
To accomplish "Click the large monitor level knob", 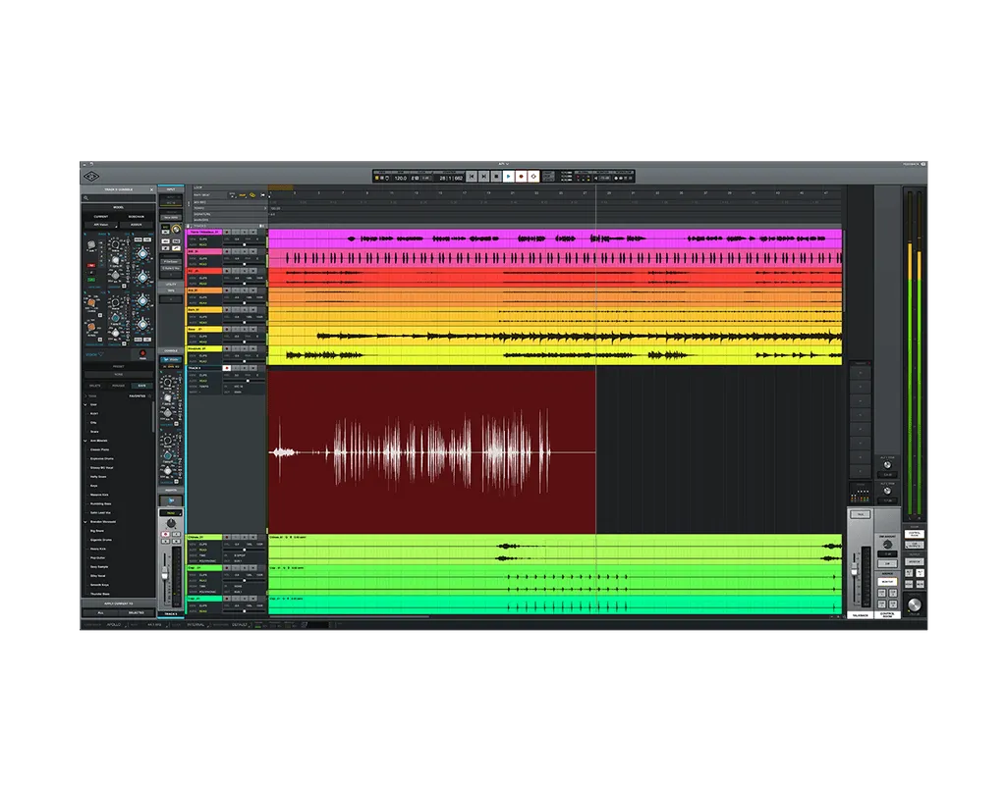I will point(915,605).
